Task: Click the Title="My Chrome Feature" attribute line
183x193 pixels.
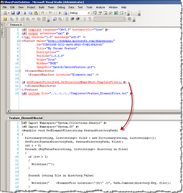Action: point(57,49)
